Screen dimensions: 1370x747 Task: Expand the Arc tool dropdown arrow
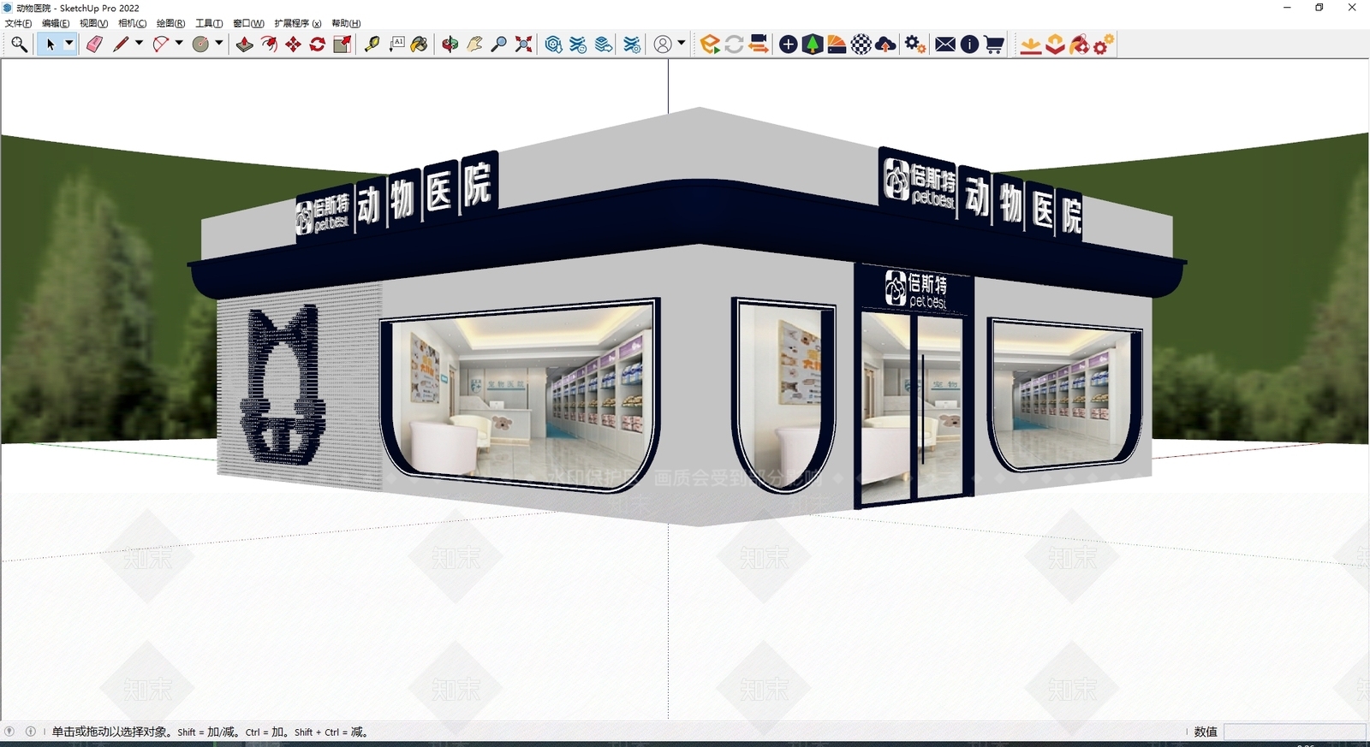(x=179, y=44)
